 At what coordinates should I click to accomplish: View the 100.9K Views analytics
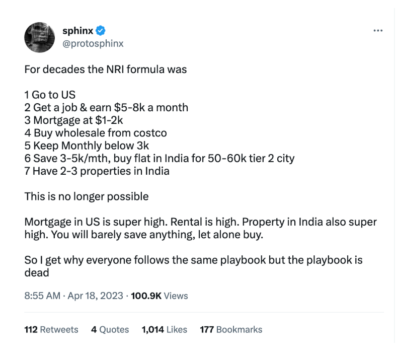point(159,296)
